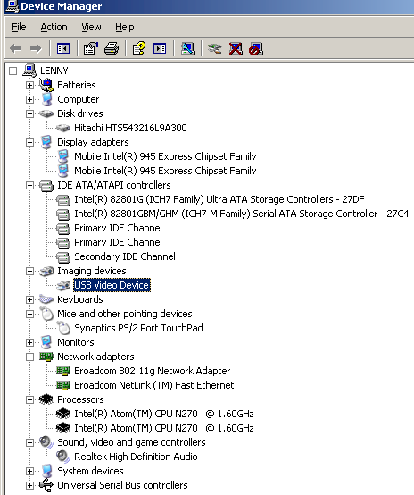Select the Monitors category label

(76, 342)
